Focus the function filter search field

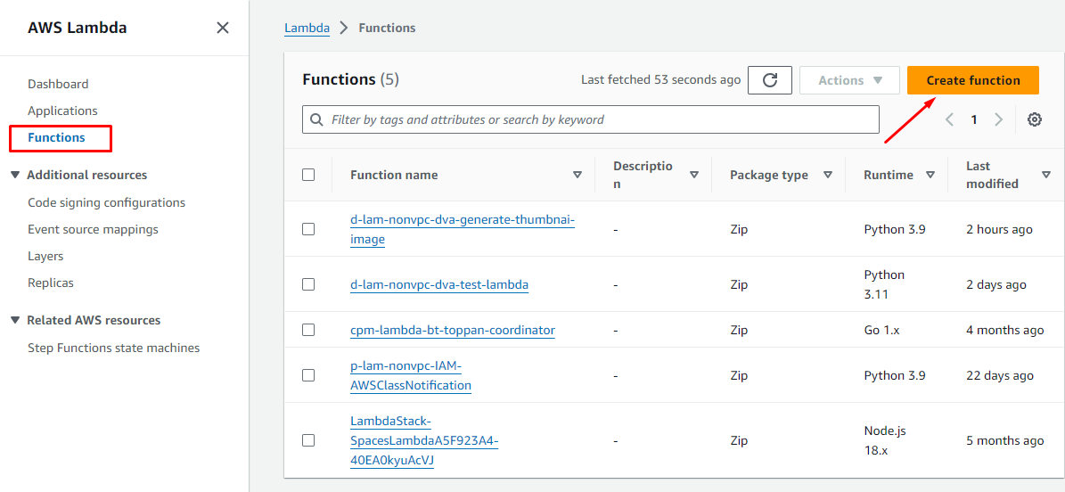pos(597,119)
